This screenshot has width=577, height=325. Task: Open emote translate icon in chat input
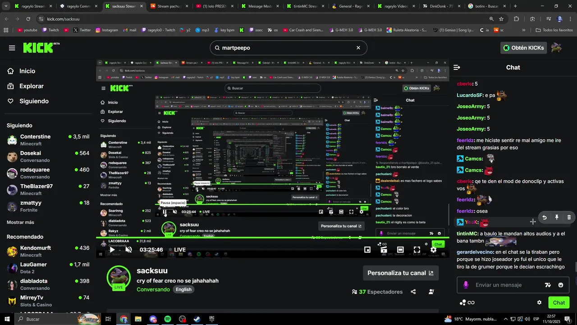[548, 285]
